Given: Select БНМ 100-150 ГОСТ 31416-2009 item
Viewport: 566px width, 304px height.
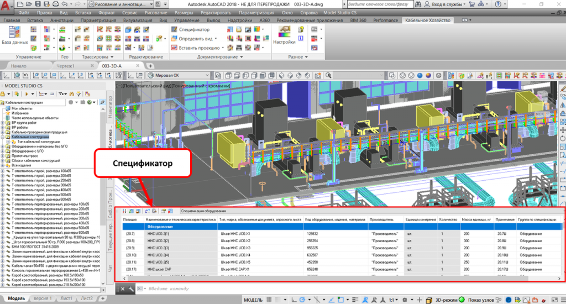Looking at the screenshot, I should pos(35,247).
